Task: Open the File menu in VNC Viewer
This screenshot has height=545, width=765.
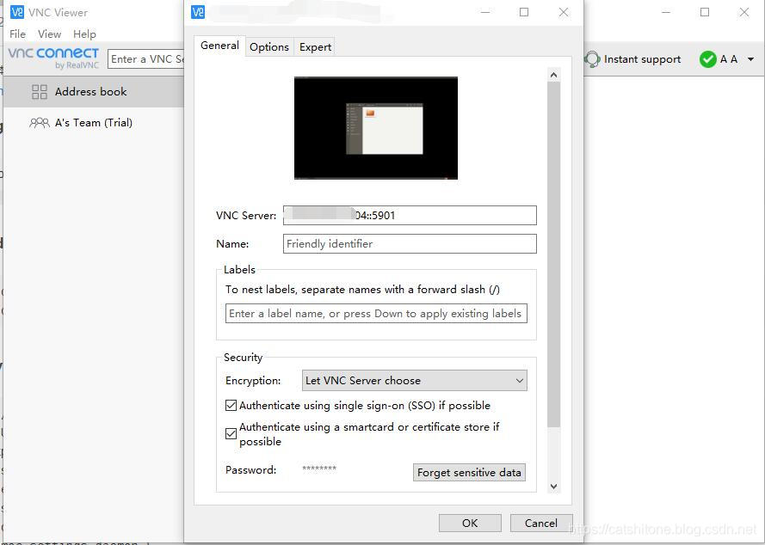Action: [x=17, y=34]
